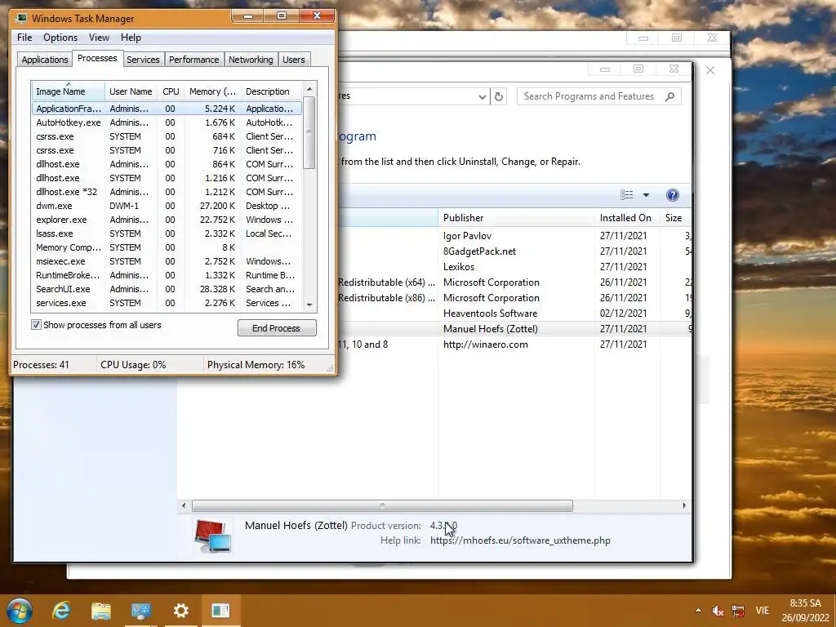Open the Options menu

60,38
